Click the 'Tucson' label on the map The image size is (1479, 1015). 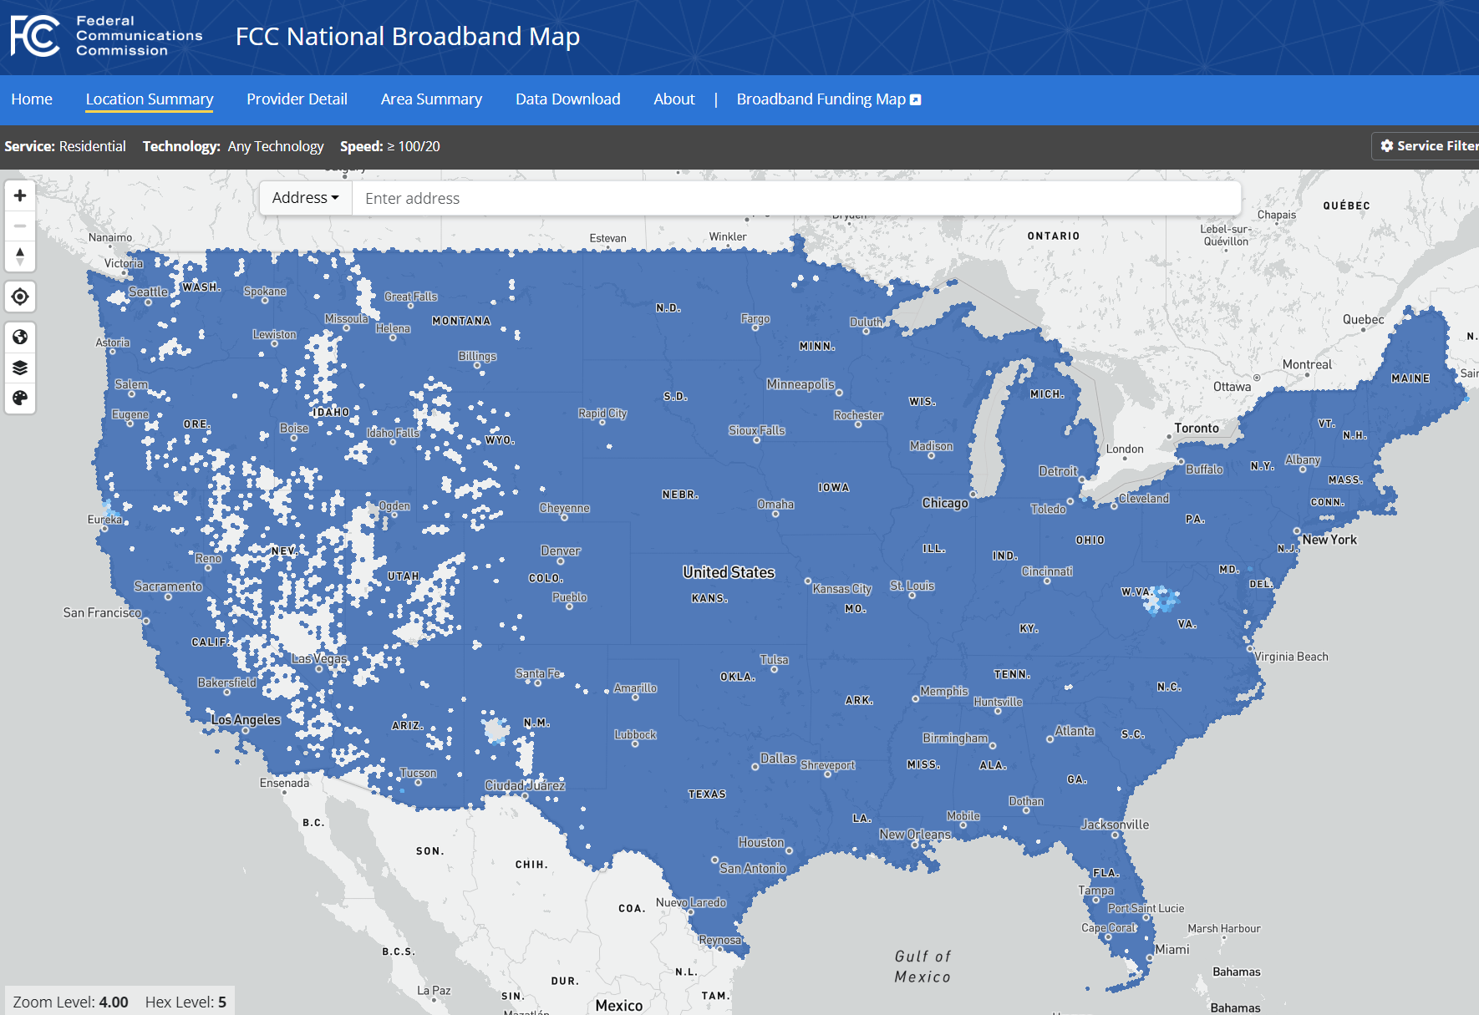[419, 773]
